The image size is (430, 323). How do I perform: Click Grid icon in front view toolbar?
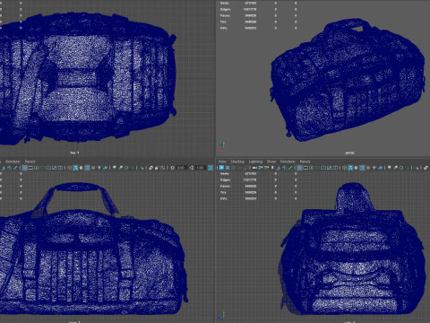click(24, 168)
